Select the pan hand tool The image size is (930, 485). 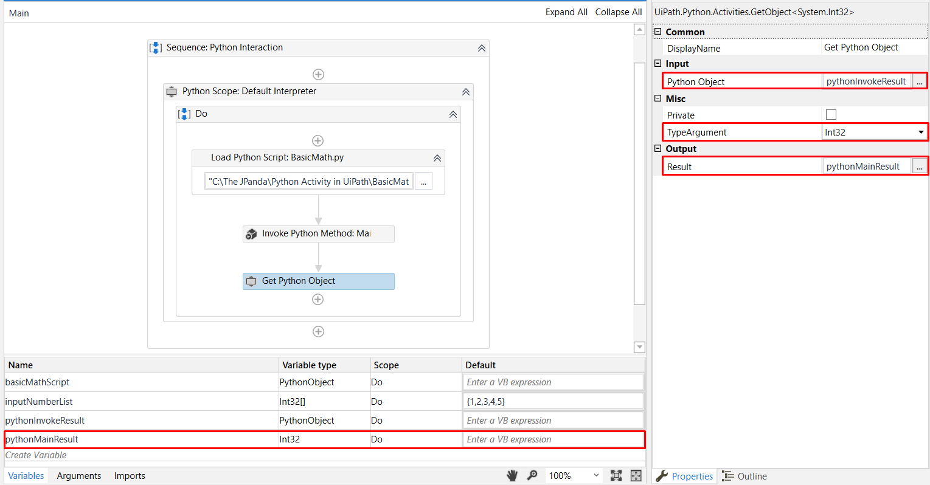512,475
